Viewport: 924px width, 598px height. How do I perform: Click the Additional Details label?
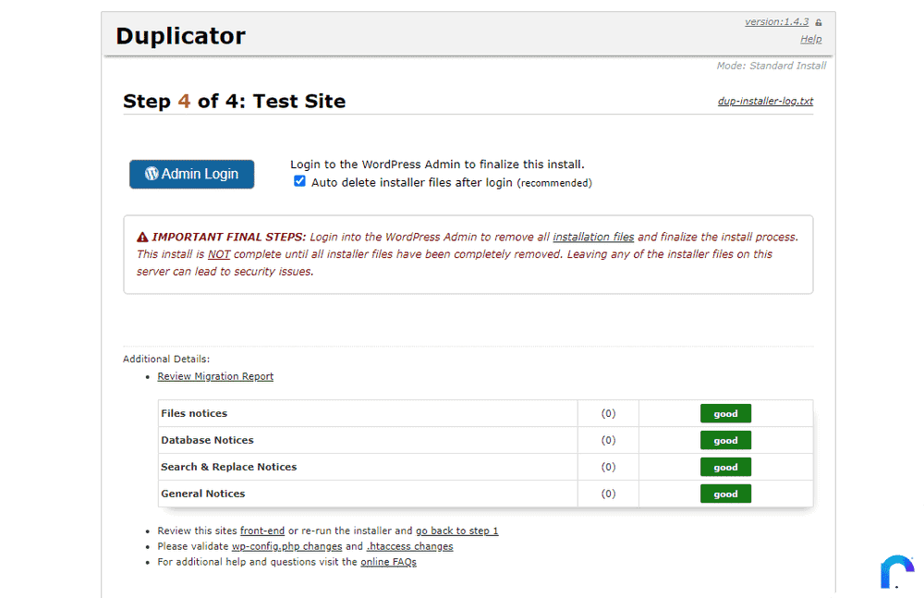click(x=166, y=359)
